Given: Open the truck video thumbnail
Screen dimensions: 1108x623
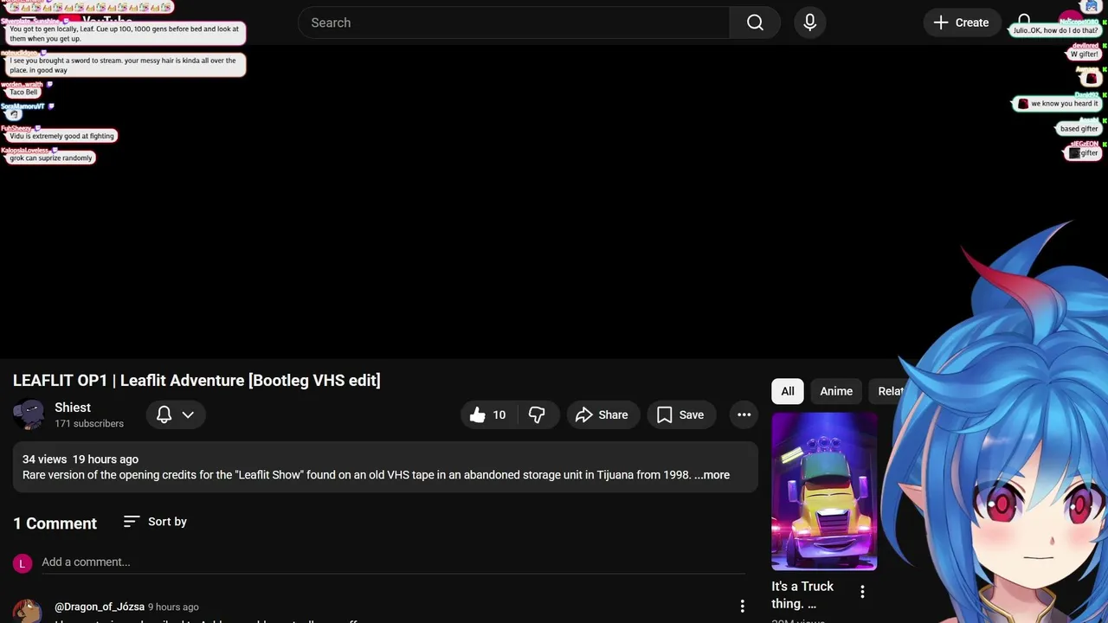Looking at the screenshot, I should [x=824, y=491].
